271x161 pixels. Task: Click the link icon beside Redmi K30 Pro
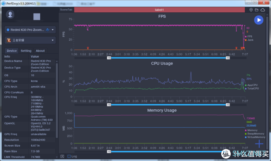click(47, 30)
